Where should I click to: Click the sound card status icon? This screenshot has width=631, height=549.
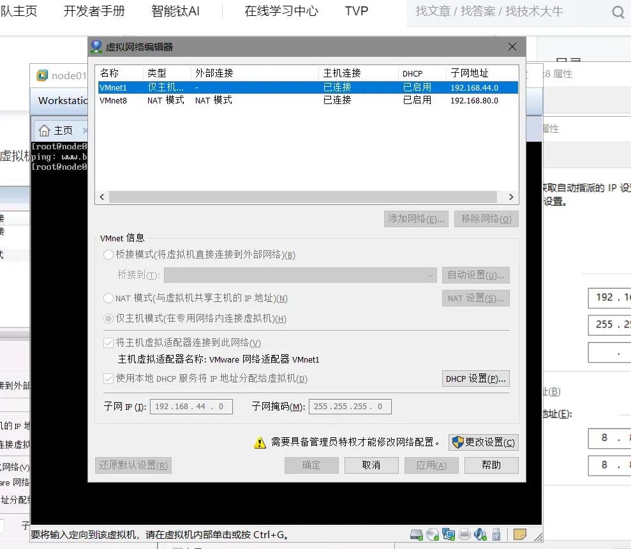pos(480,534)
